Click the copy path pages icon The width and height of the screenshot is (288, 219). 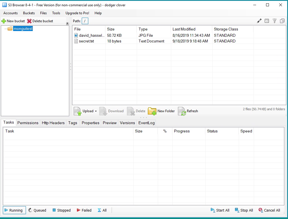tap(282, 21)
